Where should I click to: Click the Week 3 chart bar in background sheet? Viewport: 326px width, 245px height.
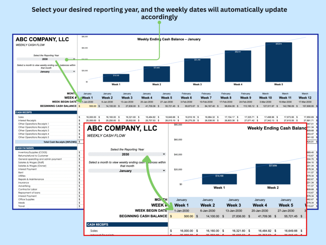(197, 70)
